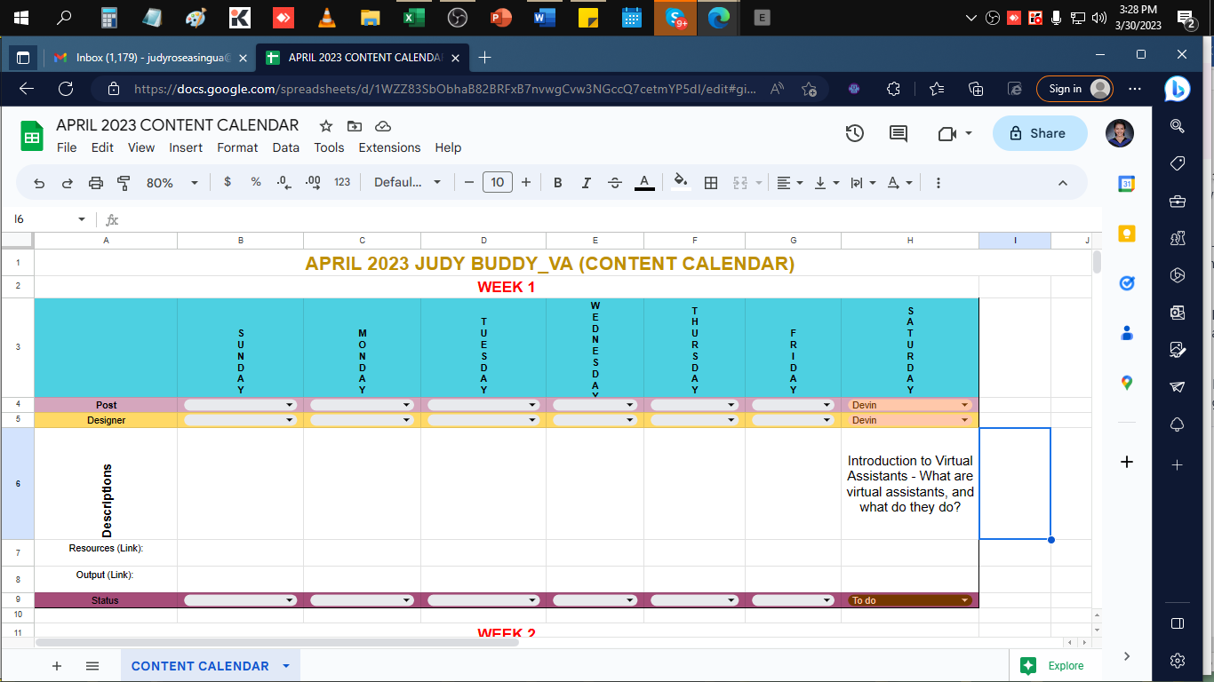Open the vertical align dropdown
The width and height of the screenshot is (1214, 682).
827,183
